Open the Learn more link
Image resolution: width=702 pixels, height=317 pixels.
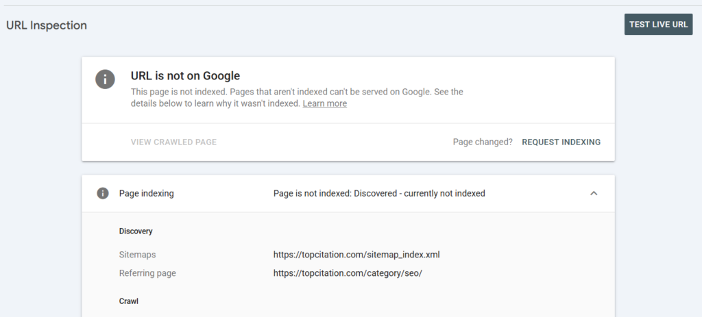point(324,104)
